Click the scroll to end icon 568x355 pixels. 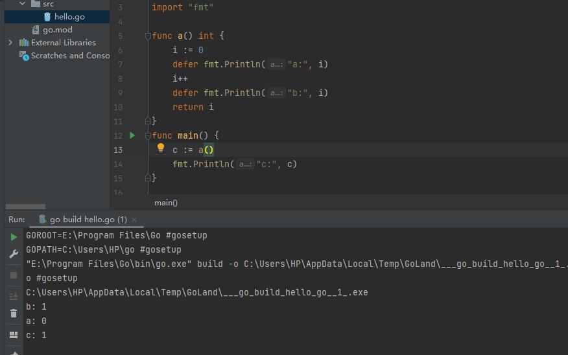point(14,296)
